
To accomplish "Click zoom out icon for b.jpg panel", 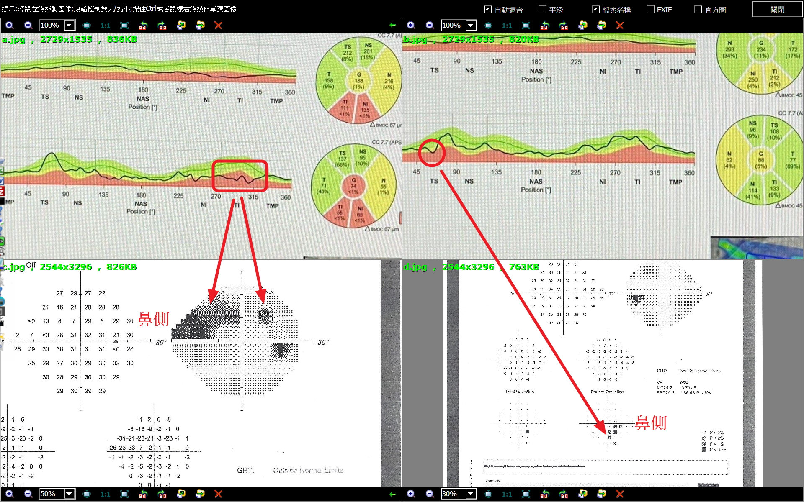I will (x=430, y=26).
